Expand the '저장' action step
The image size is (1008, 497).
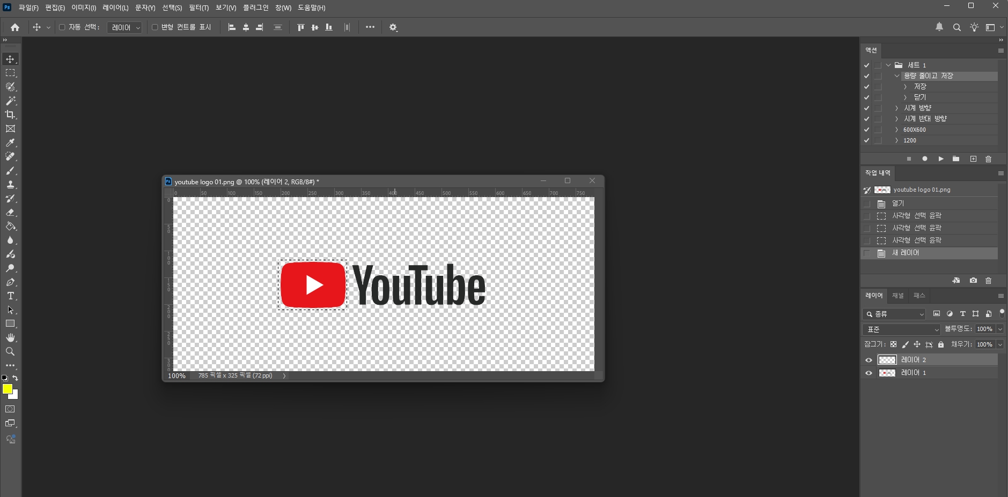[x=906, y=87]
